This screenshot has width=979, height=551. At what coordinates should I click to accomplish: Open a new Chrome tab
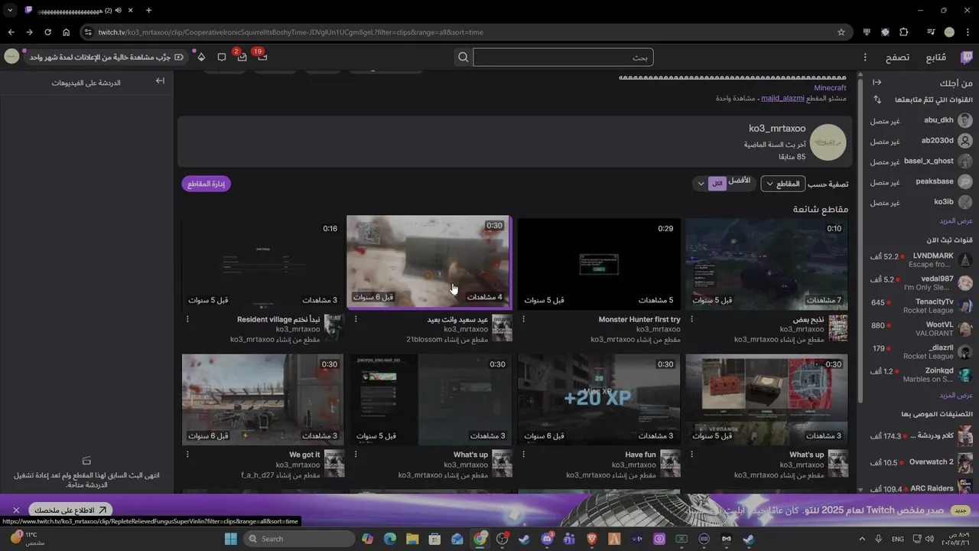(x=148, y=11)
